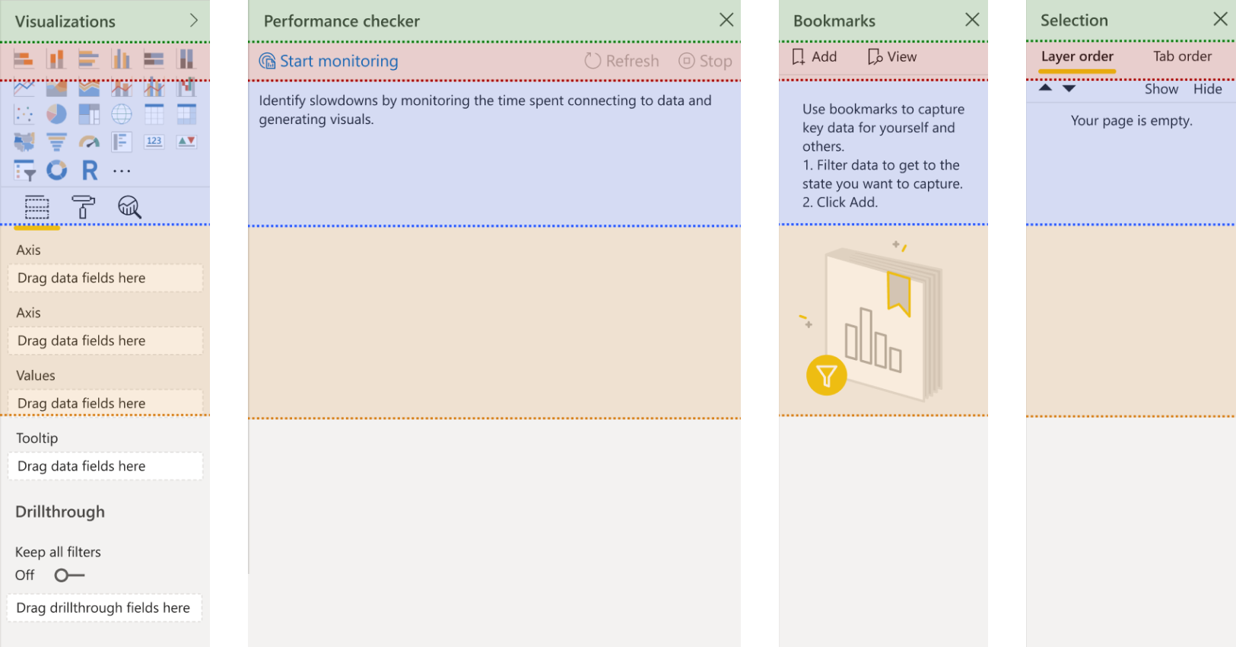Move layer up with the up arrow
1236x647 pixels.
tap(1046, 88)
